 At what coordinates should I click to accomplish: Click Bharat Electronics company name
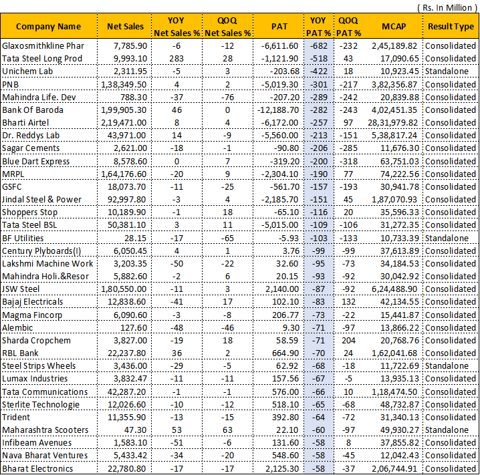37,468
